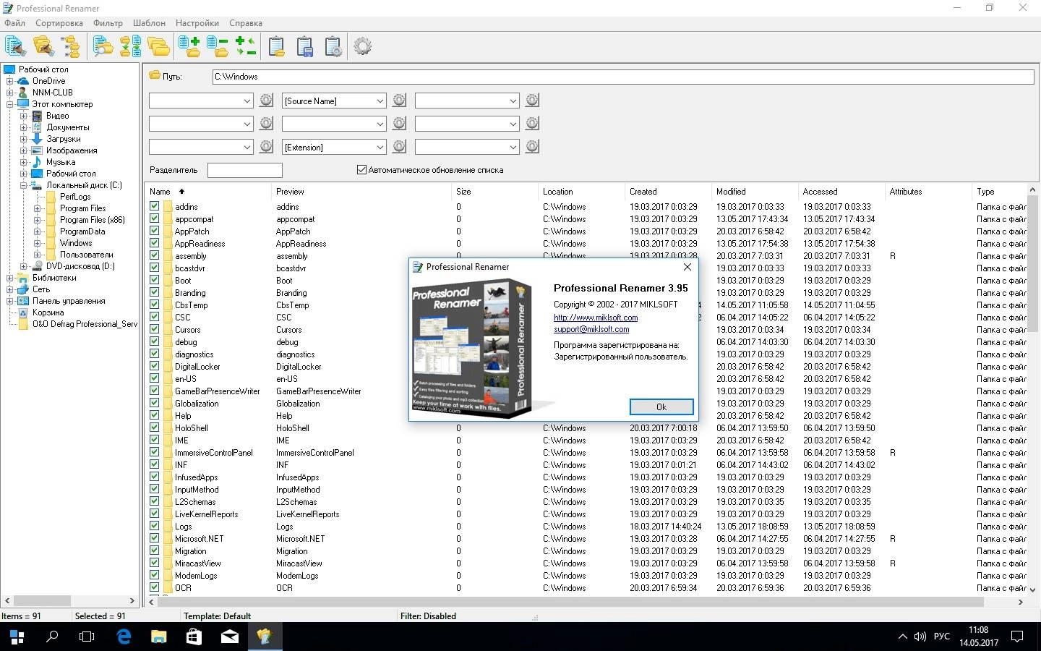This screenshot has height=651, width=1041.
Task: Uncheck the InfusedApps row checkbox
Action: pyautogui.click(x=155, y=477)
